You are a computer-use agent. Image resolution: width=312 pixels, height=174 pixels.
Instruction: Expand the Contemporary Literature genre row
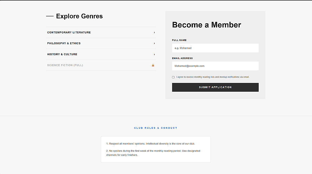[69, 32]
